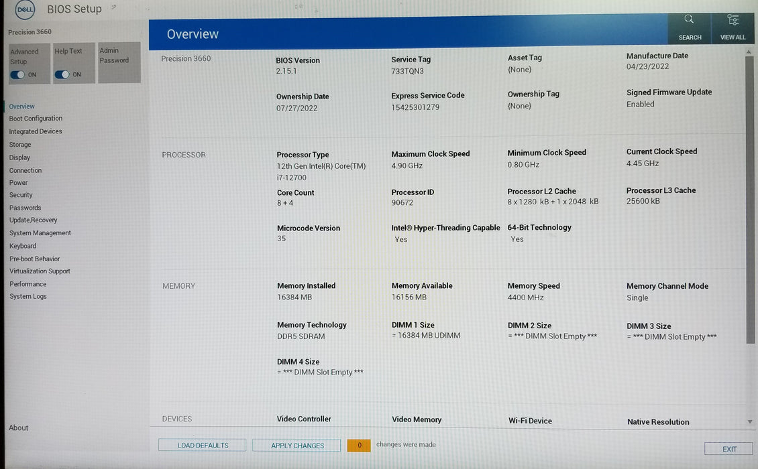Click Current Clock Speed 4.45 GHz
Screen dimensions: 758x469
click(x=643, y=163)
